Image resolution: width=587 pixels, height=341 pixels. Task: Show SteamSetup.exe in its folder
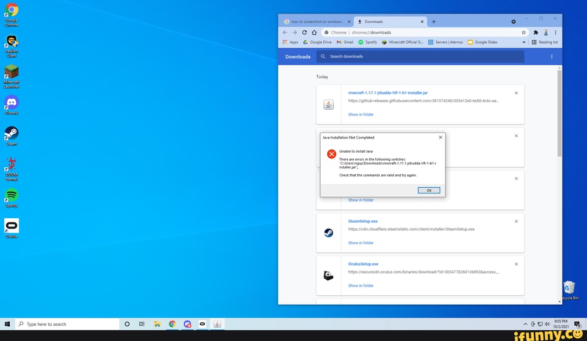(x=360, y=243)
